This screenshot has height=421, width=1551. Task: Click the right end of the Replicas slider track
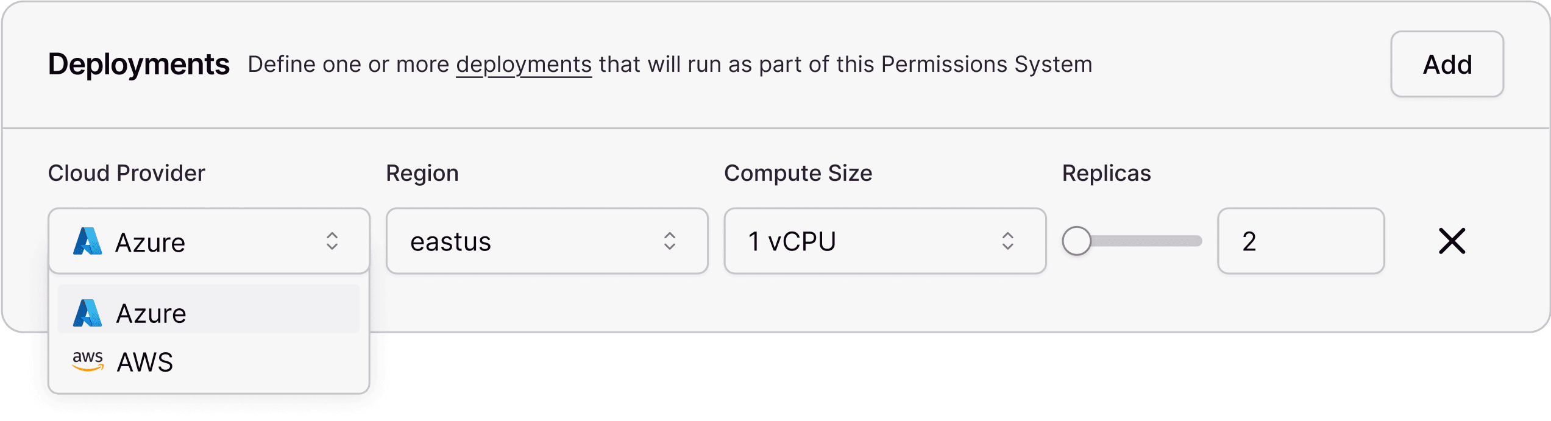click(x=1197, y=241)
